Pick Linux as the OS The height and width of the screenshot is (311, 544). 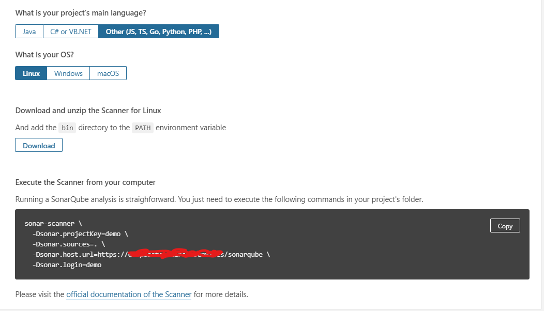tap(31, 73)
